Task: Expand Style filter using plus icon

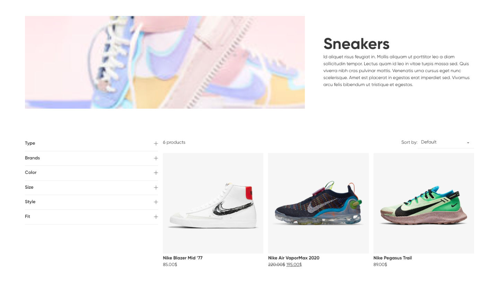Action: [x=156, y=202]
